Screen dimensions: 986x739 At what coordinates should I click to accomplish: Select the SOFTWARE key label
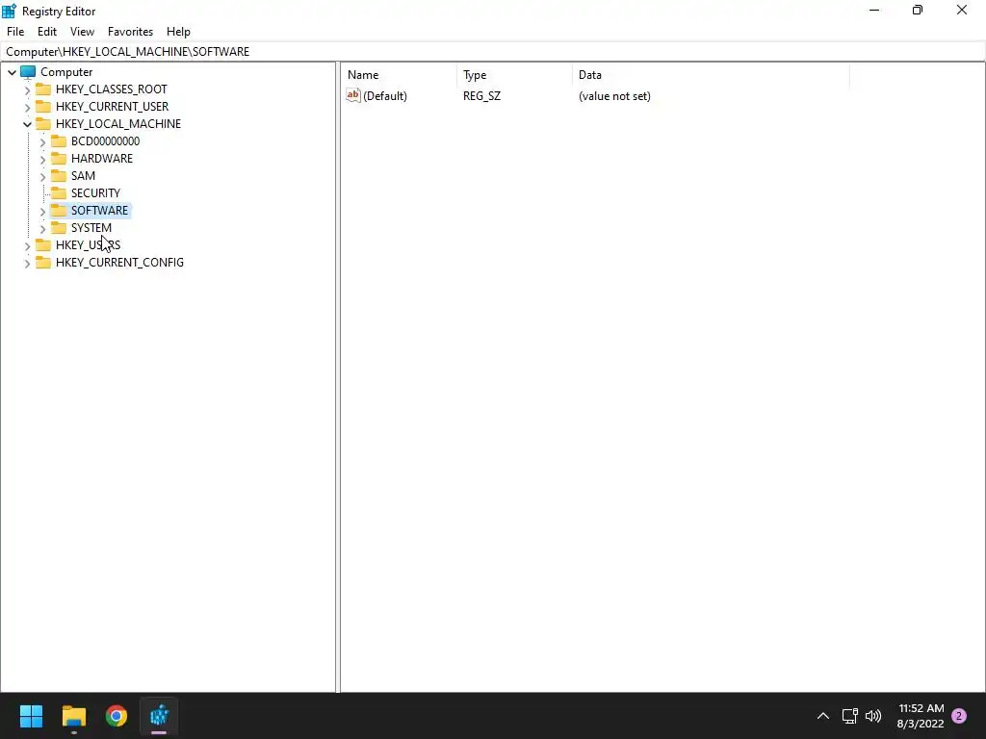coord(99,210)
